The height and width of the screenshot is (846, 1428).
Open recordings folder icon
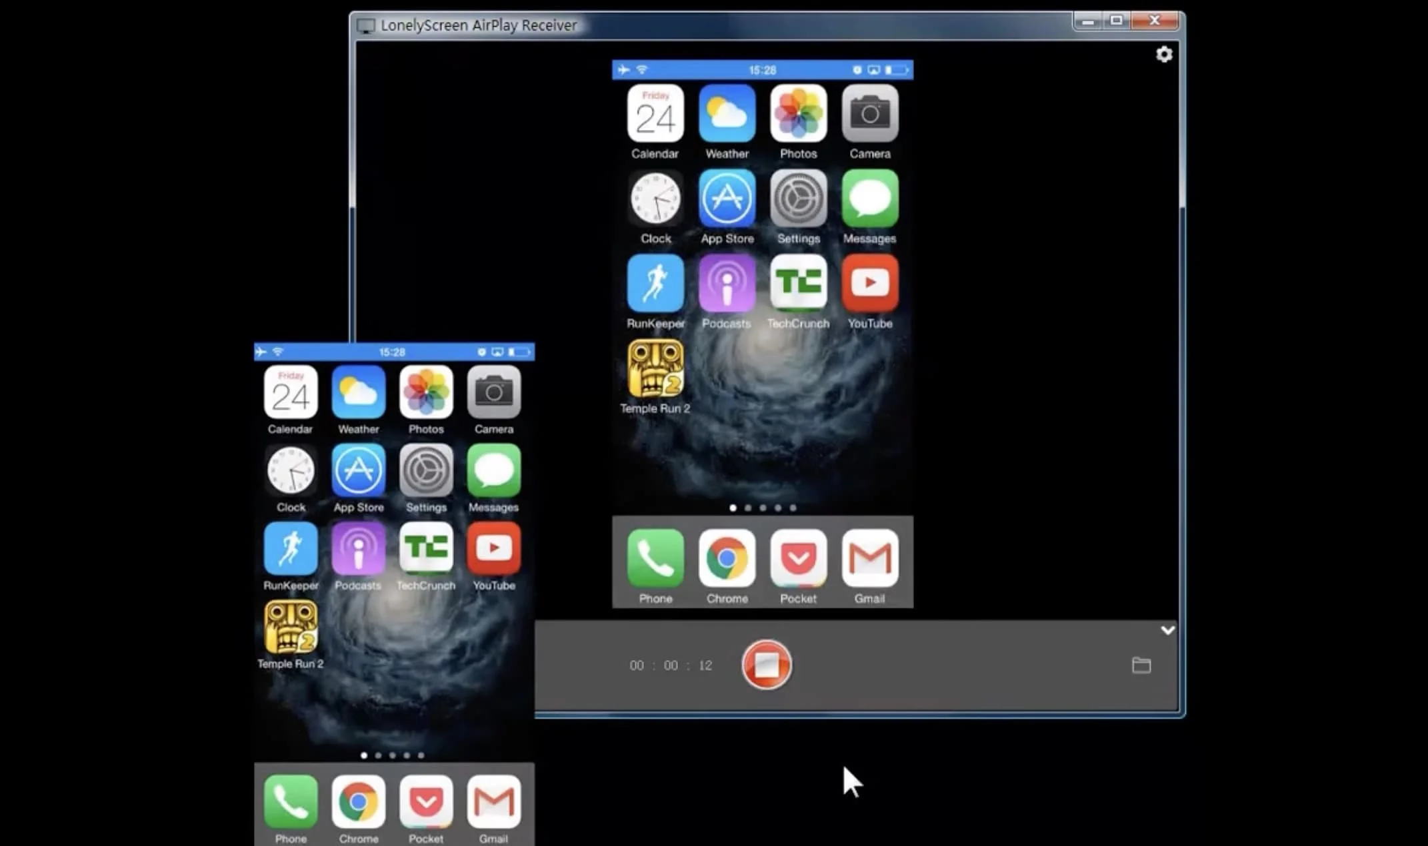(x=1141, y=665)
